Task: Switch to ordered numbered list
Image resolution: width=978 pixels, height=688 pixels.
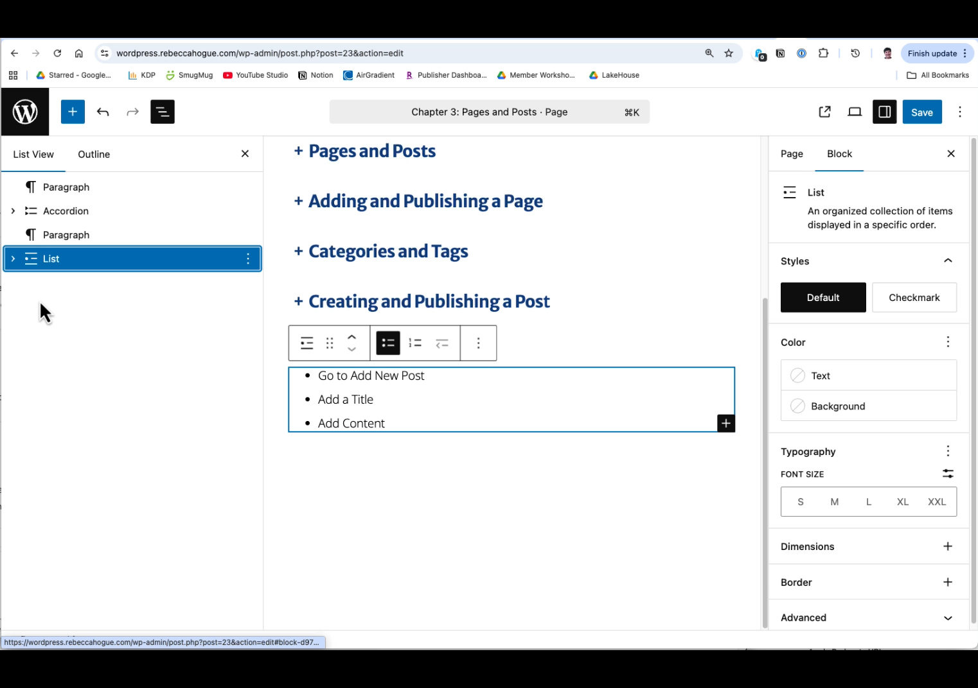Action: tap(415, 343)
